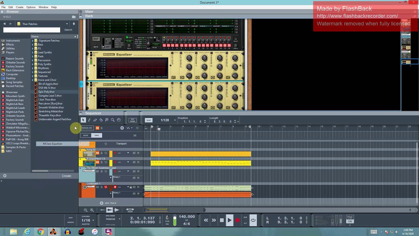Select the Eraser tool in sequencer toolbar
419x236 pixels.
[x=95, y=120]
